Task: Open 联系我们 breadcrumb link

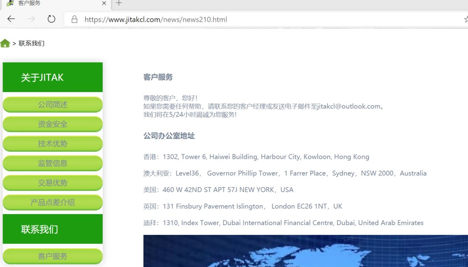Action: pyautogui.click(x=31, y=44)
